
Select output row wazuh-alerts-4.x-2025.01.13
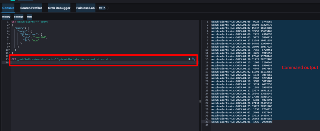[x=242, y=68]
